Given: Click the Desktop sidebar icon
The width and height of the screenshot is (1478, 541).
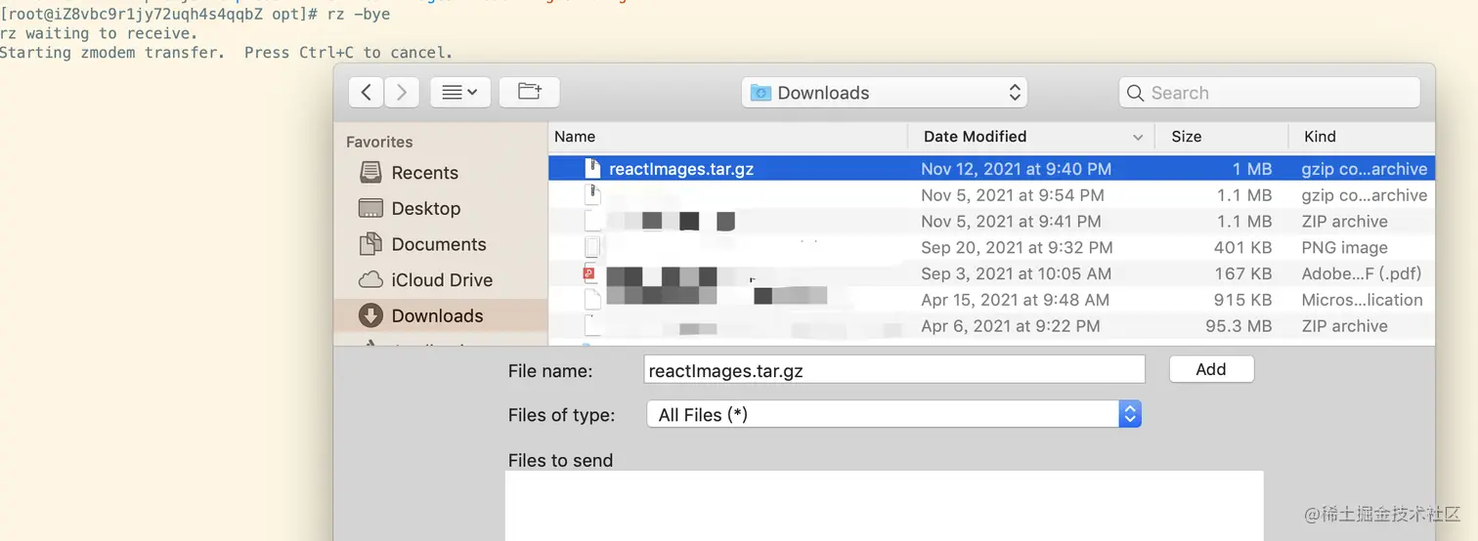Looking at the screenshot, I should 370,209.
